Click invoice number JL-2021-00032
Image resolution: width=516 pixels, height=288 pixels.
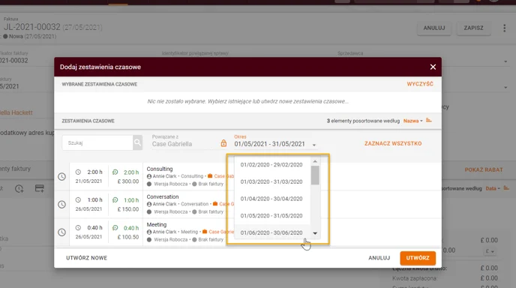coord(32,27)
